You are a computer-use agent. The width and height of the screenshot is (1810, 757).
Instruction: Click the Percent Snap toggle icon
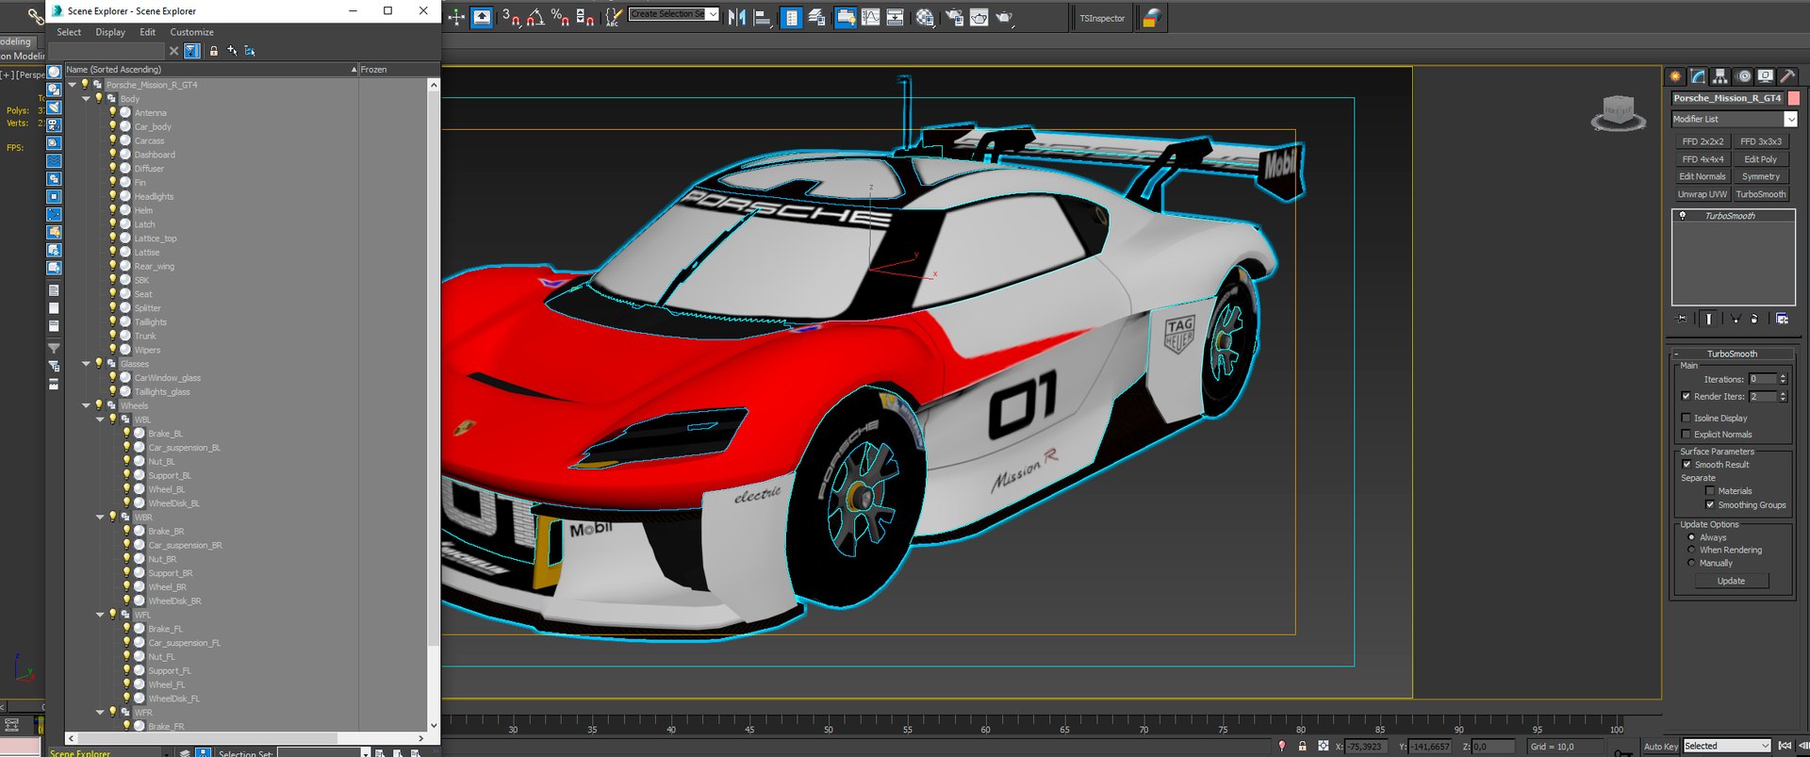560,17
